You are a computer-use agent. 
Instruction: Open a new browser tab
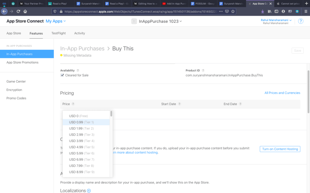click(x=306, y=4)
